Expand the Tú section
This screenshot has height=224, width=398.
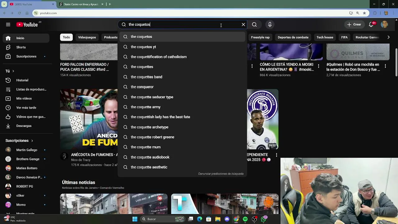(x=10, y=71)
